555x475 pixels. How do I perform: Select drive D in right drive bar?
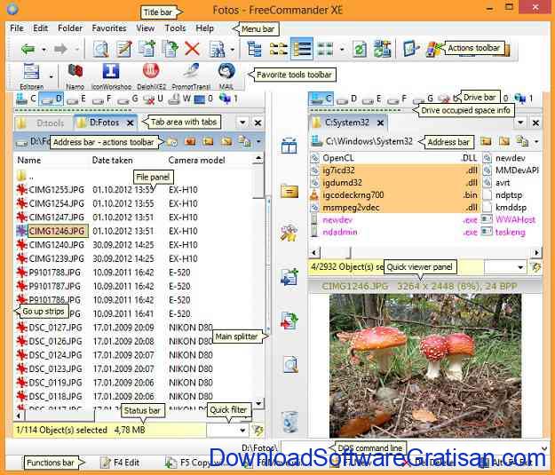tap(346, 99)
